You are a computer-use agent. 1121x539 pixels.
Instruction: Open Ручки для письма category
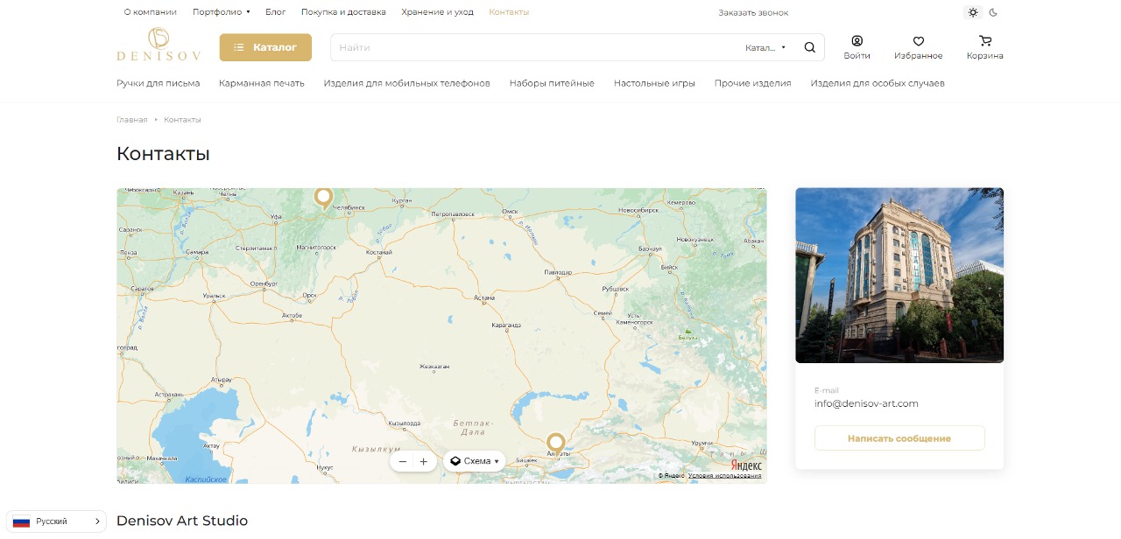pos(158,83)
